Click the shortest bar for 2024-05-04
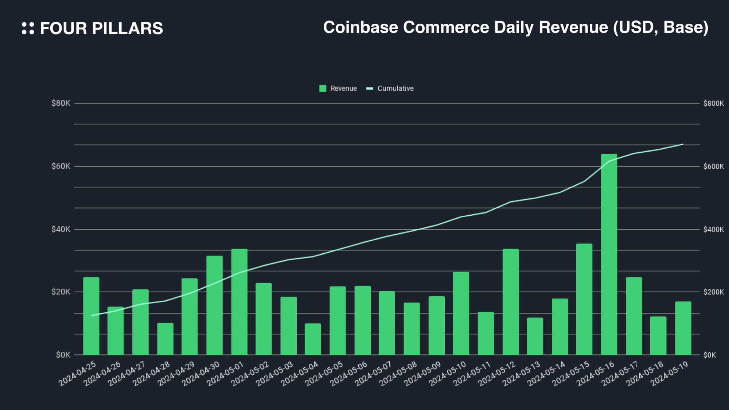 (313, 339)
